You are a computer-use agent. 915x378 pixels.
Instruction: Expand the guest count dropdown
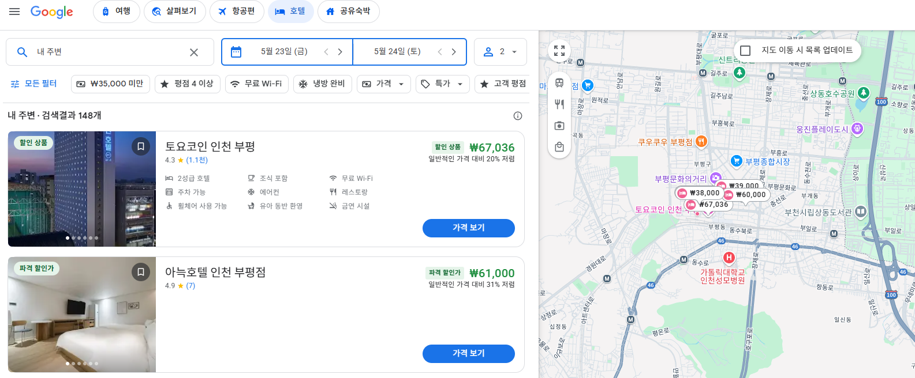click(501, 52)
